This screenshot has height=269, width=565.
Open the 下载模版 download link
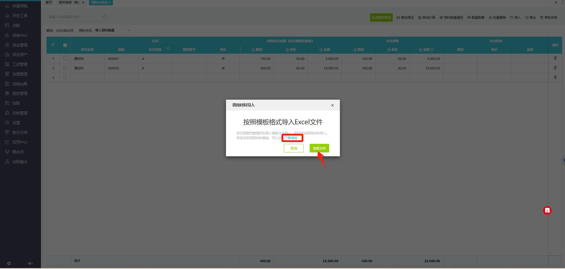coord(291,138)
